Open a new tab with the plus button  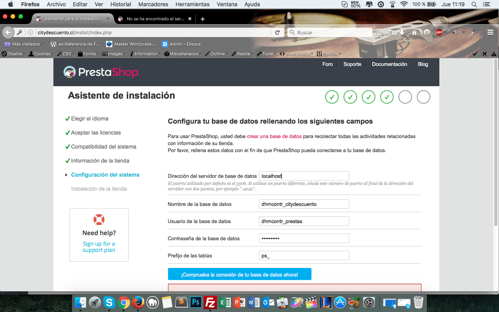[203, 19]
